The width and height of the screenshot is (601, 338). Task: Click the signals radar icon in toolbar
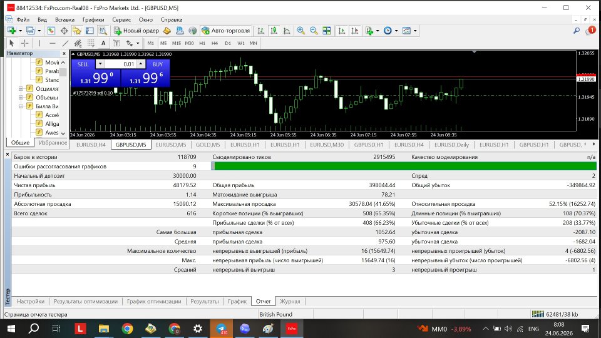(x=192, y=31)
